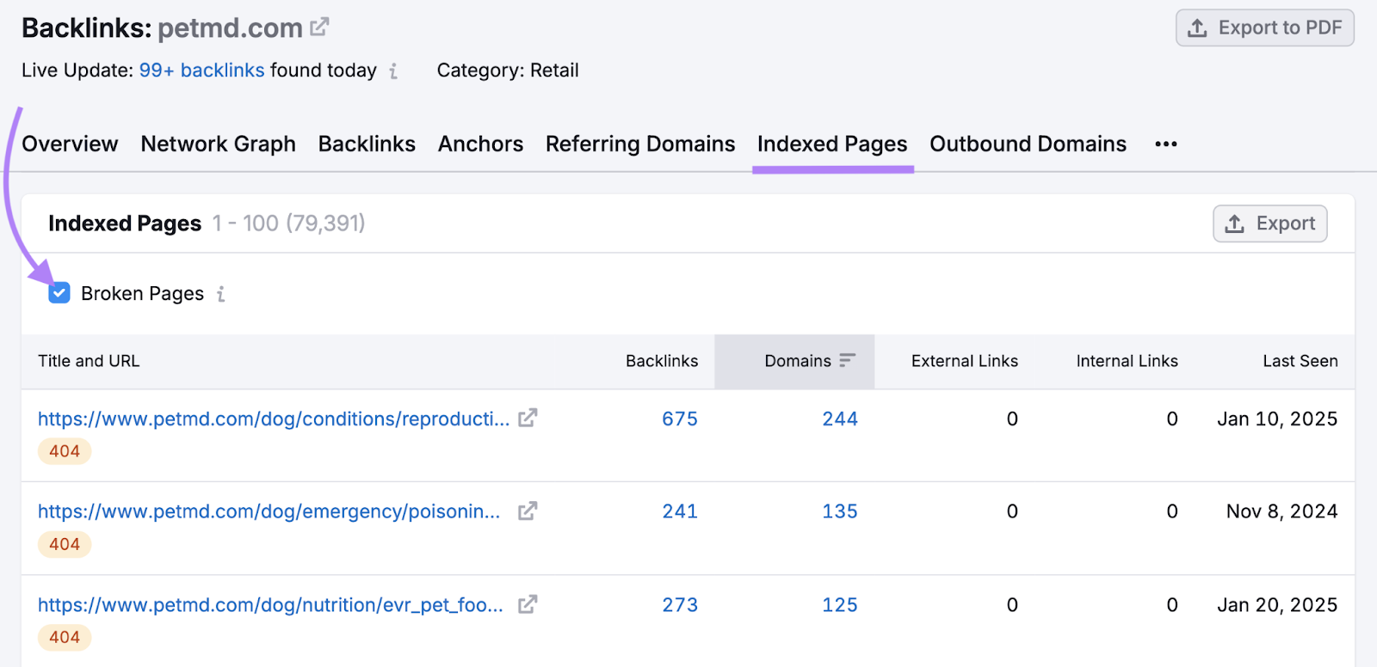Uncheck the Broken Pages checkbox
The image size is (1377, 667).
click(x=59, y=294)
